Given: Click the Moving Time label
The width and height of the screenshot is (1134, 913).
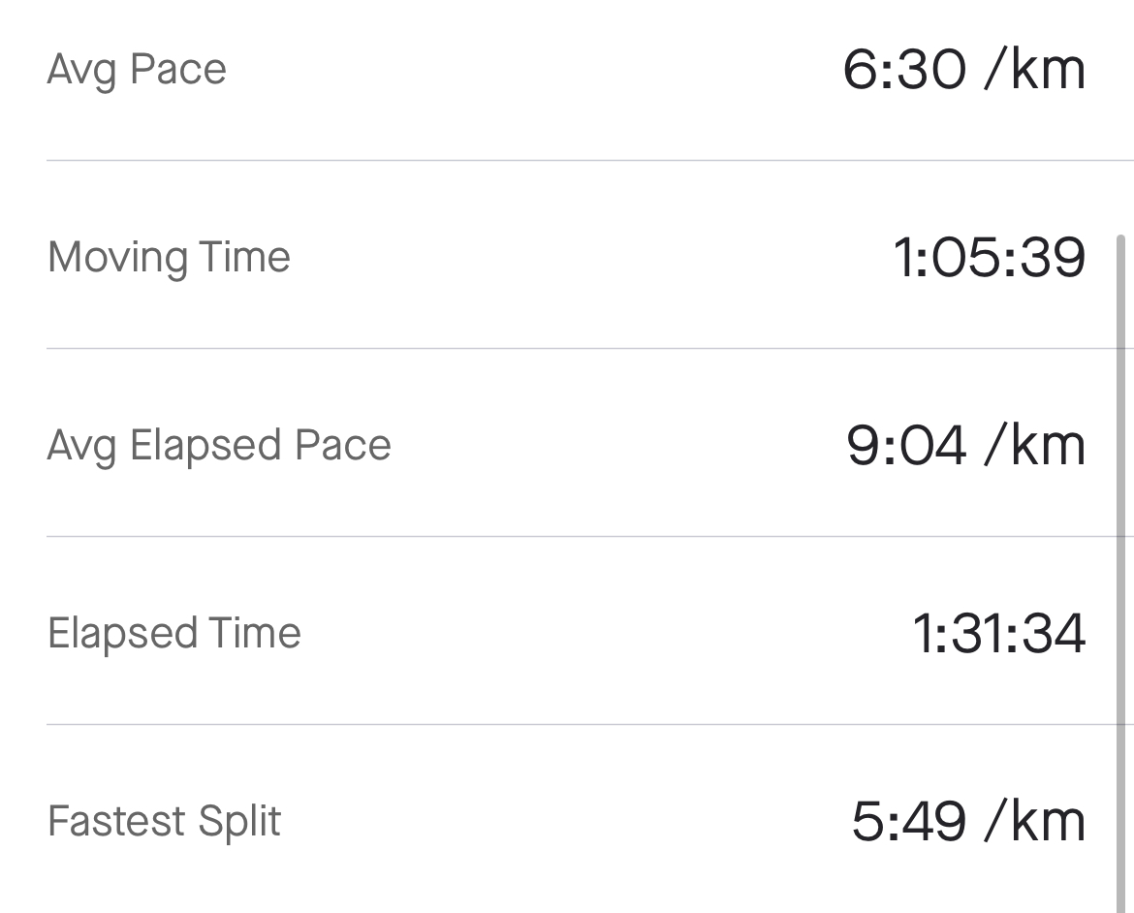Looking at the screenshot, I should pyautogui.click(x=169, y=258).
